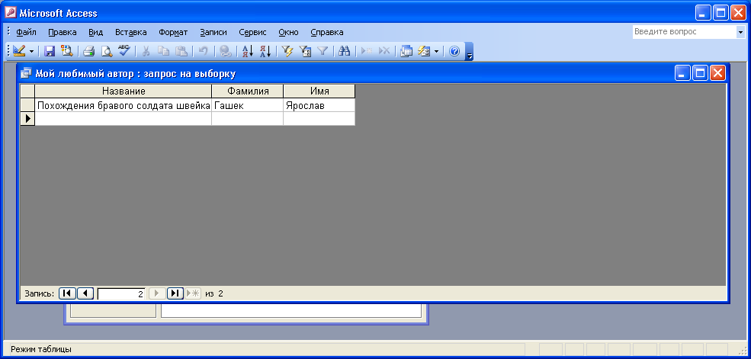Open the Файл menu
751x359 pixels.
(x=27, y=33)
